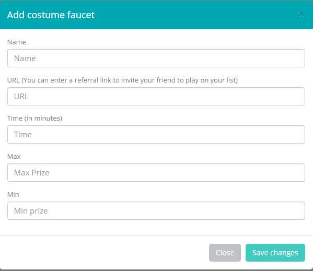
Task: Click the Save changes button
Action: 275,253
